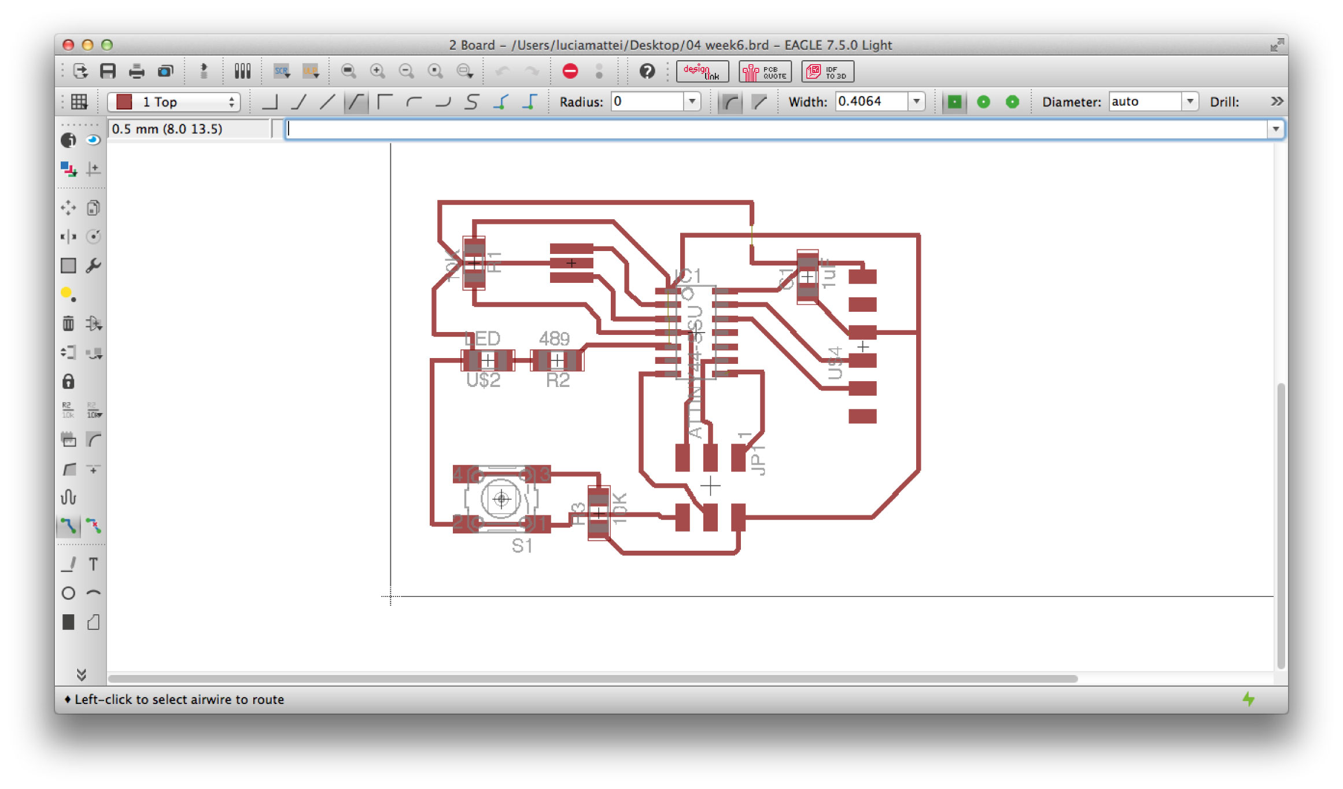This screenshot has width=1343, height=789.
Task: Click the red Stop command icon
Action: 570,71
